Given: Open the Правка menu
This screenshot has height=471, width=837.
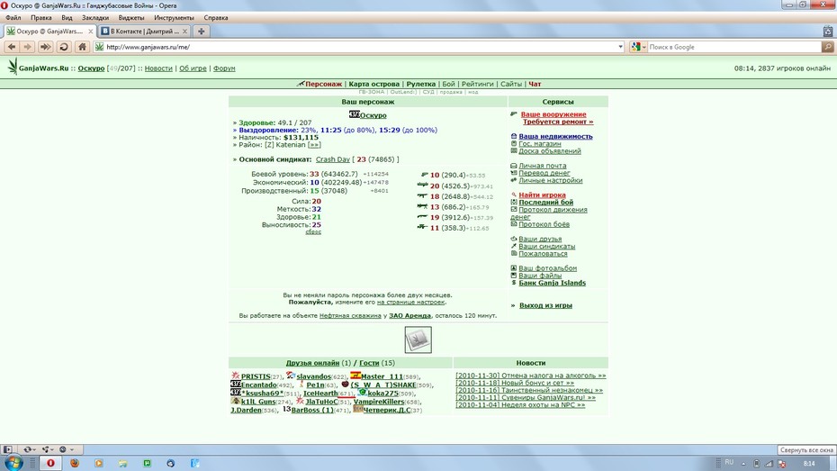Looking at the screenshot, I should click(x=41, y=18).
